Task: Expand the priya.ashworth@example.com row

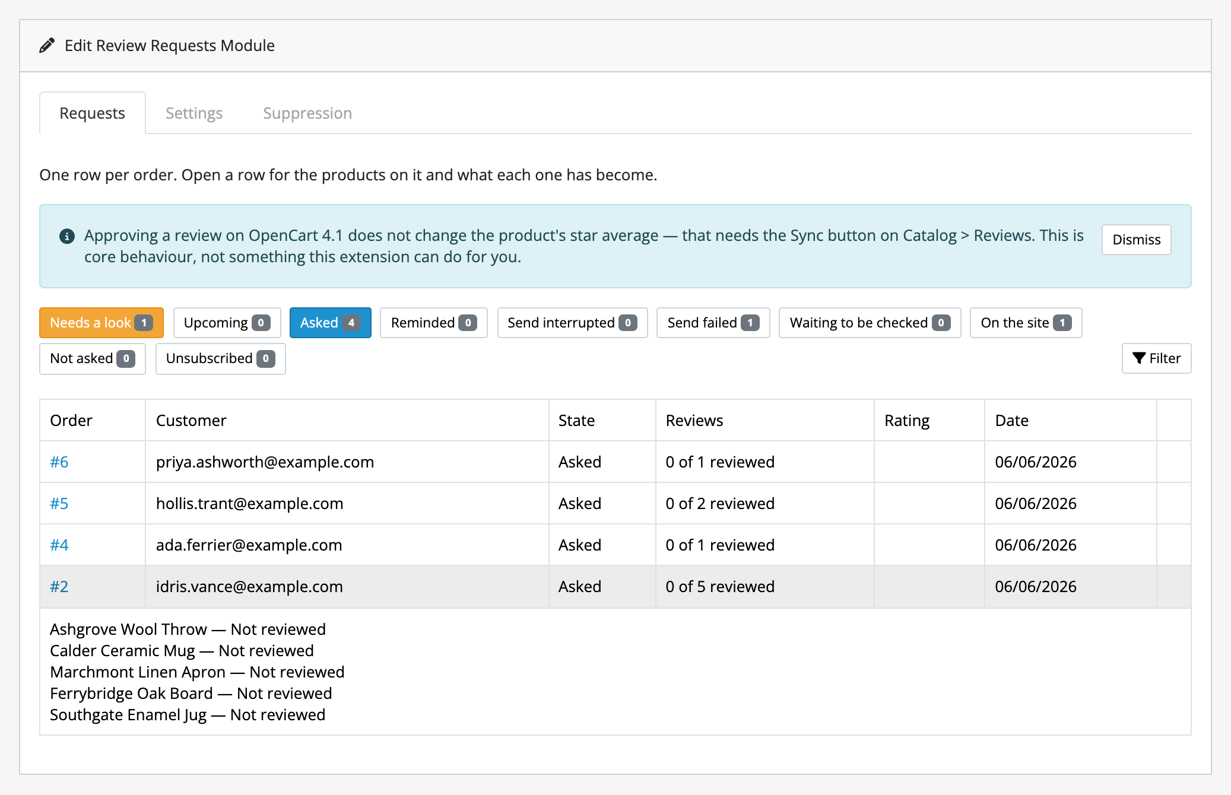Action: (x=615, y=462)
